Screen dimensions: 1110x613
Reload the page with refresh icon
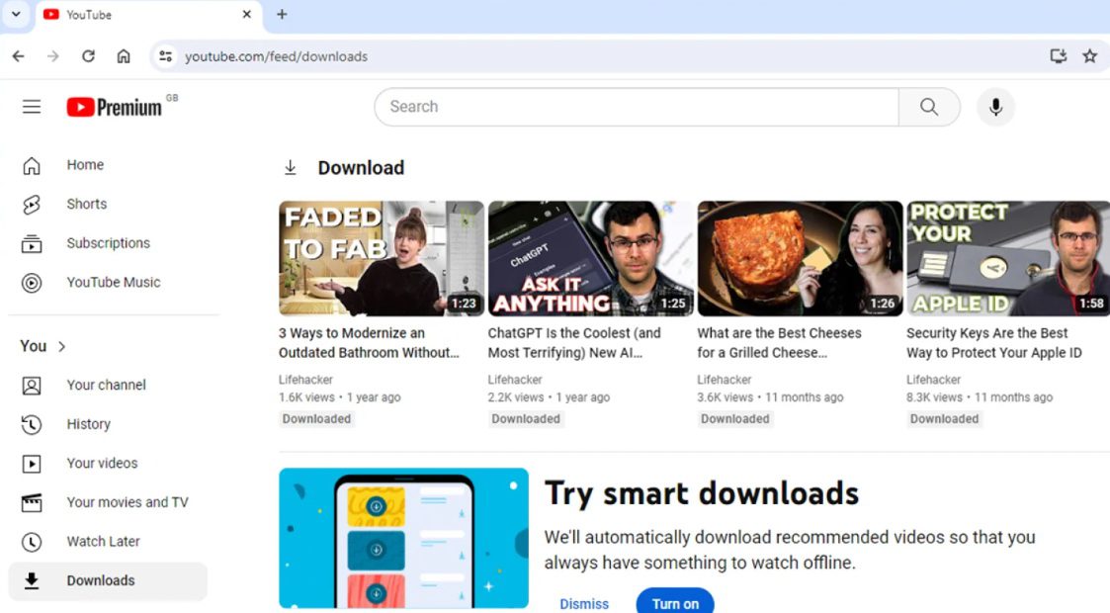click(x=88, y=56)
